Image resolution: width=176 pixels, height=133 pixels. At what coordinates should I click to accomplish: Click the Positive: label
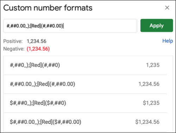click(x=13, y=41)
